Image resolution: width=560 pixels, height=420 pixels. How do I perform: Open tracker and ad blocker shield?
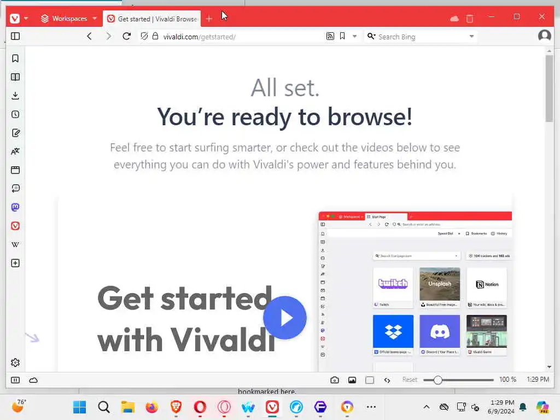click(144, 36)
